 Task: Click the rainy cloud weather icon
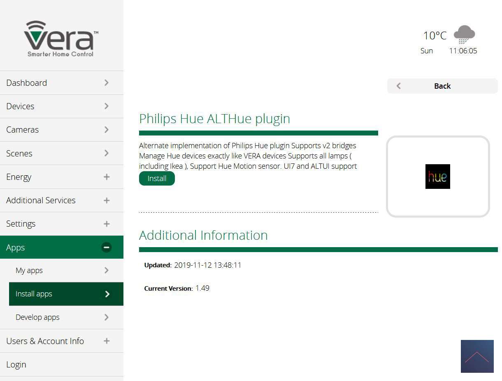click(464, 34)
